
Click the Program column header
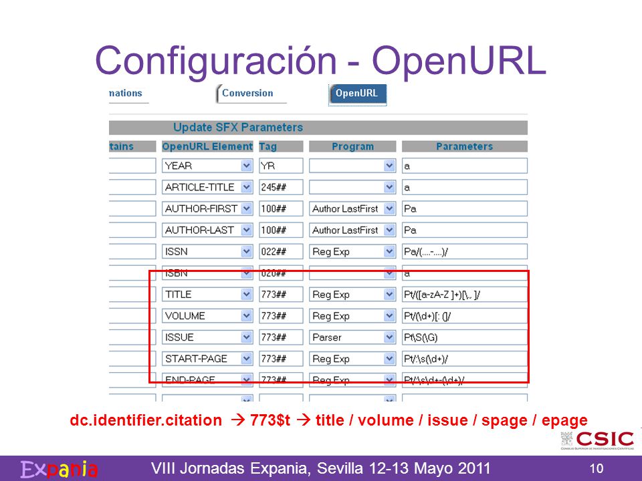point(352,146)
